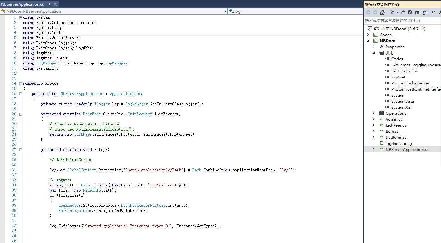
Task: Click the class icon in navigation bar
Action: pyautogui.click(x=3, y=11)
